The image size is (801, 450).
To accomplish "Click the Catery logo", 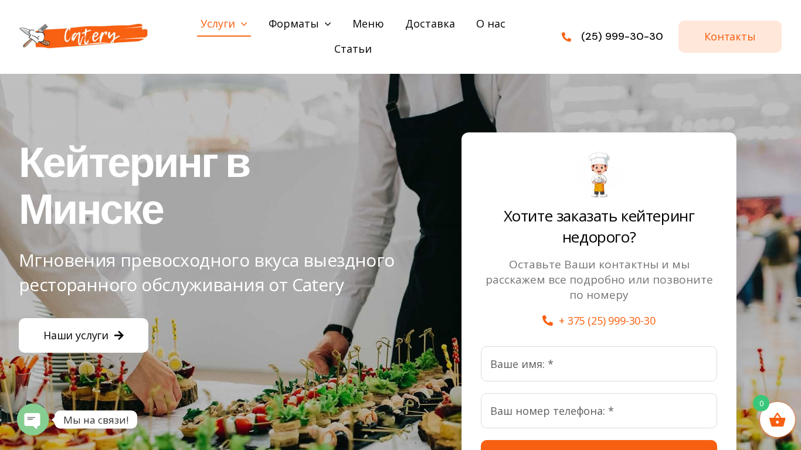I will pos(83,36).
